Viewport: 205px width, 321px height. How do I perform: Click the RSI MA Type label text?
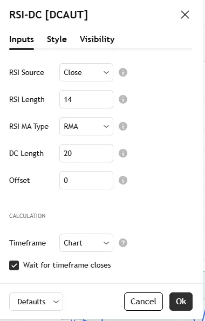tap(29, 127)
